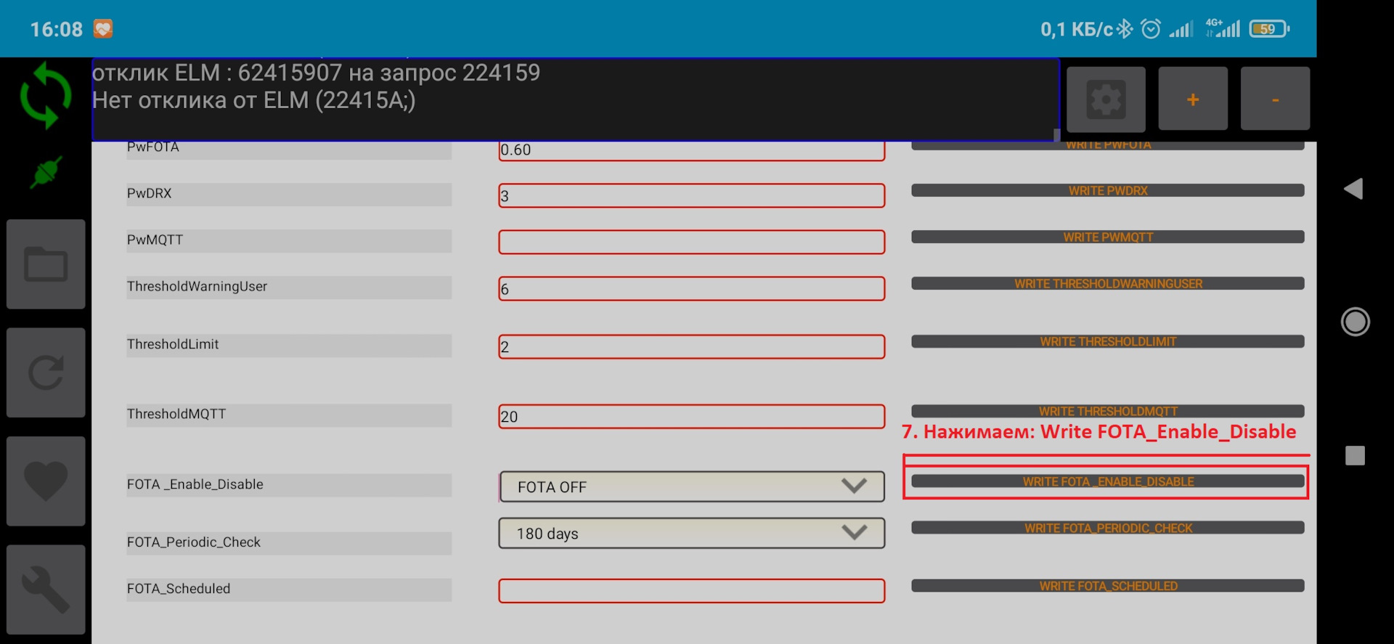Click the ThresholdWarningUser input field

coord(691,288)
